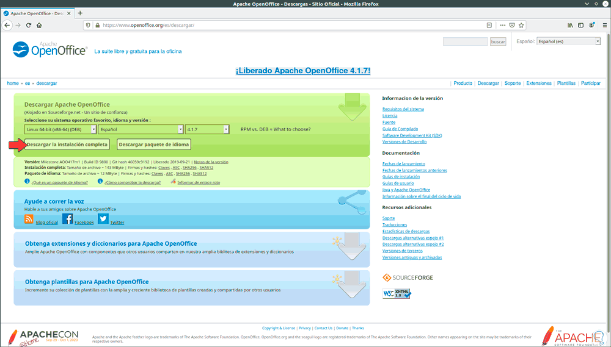This screenshot has width=611, height=347.
Task: Click the RSS Blog oficial icon
Action: coord(29,219)
